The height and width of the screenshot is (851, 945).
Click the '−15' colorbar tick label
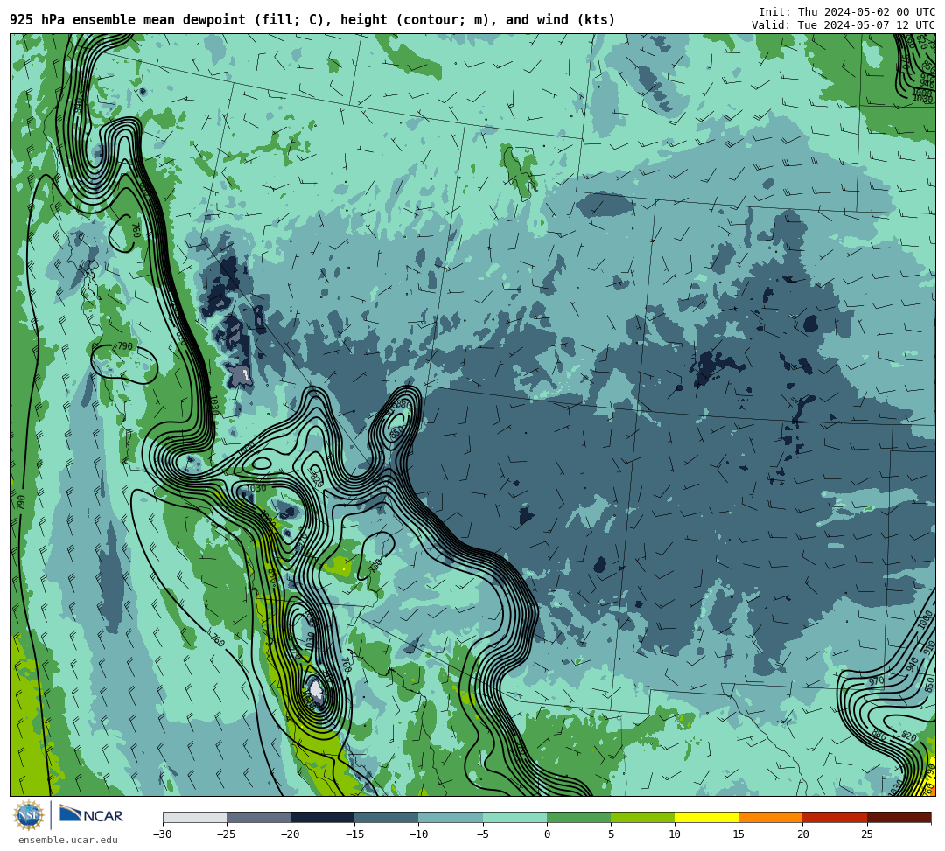(354, 834)
